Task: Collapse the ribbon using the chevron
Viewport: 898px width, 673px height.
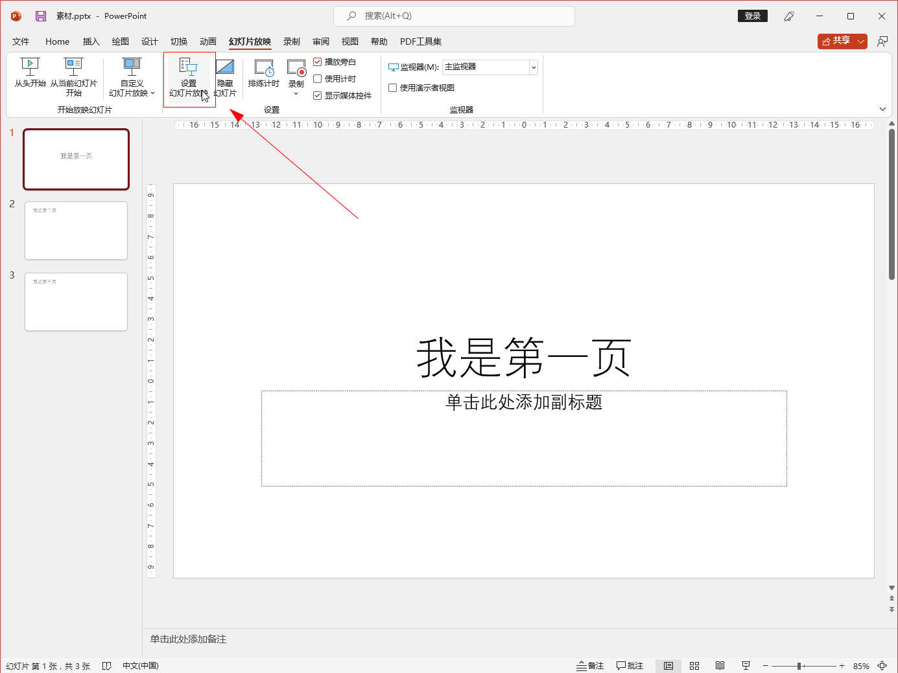Action: [882, 109]
